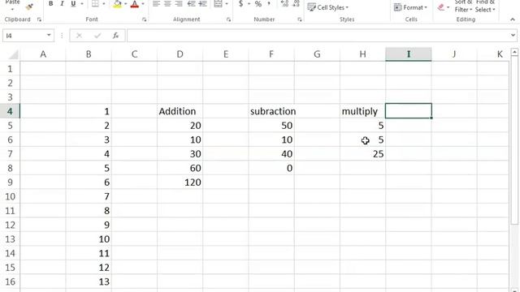Open the accounting format dropdown arrow

249,4
